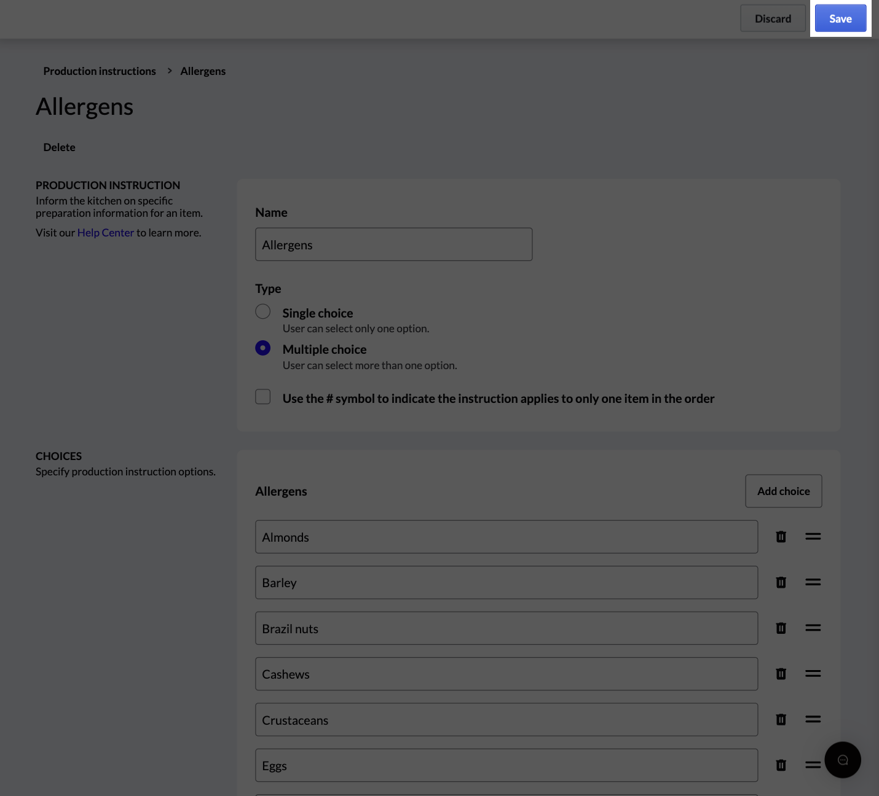Edit the Brazil nuts choice field
Screen dimensions: 879x796
[507, 628]
